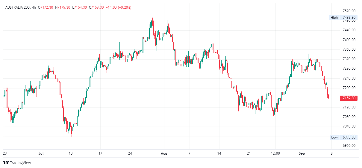Click the Aug label on time axis

pyautogui.click(x=163, y=153)
